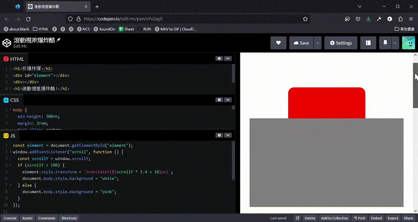Image resolution: width=418 pixels, height=222 pixels.
Task: Edit pen title with pencil icon
Action: (x=59, y=40)
